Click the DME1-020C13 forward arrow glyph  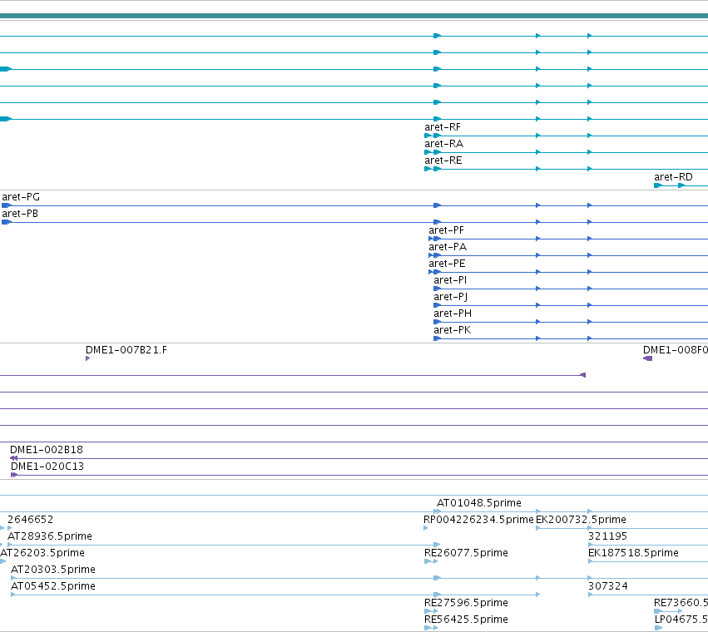[14, 475]
